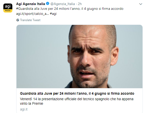The image size is (144, 113).
Task: Click the yellow Mobile label on avatar
Action: 8,11
